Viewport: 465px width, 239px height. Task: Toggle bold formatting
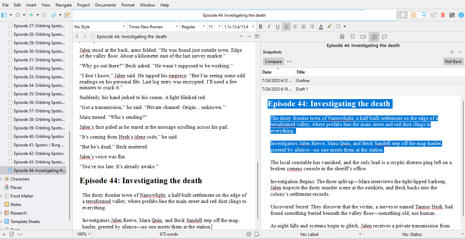coord(260,27)
